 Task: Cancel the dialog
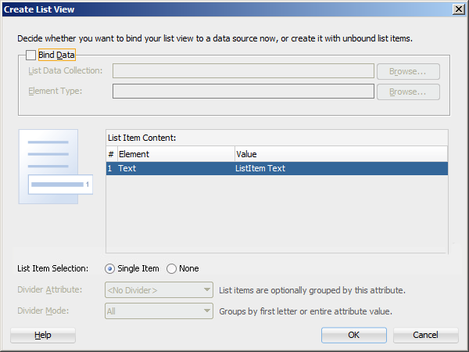tap(425, 335)
